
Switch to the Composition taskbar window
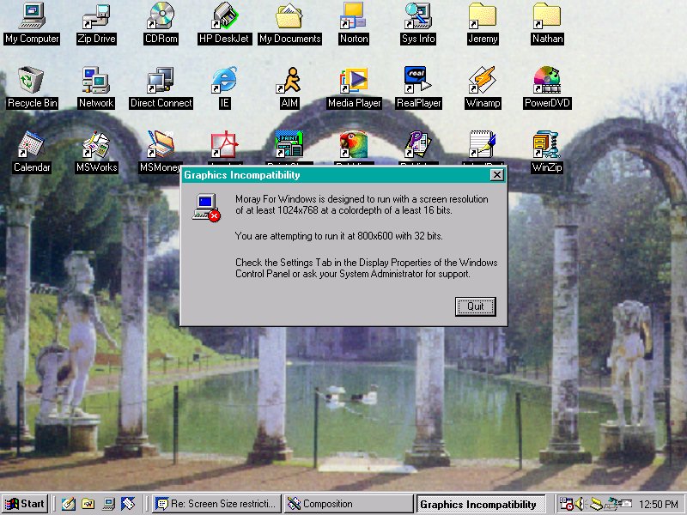(348, 504)
